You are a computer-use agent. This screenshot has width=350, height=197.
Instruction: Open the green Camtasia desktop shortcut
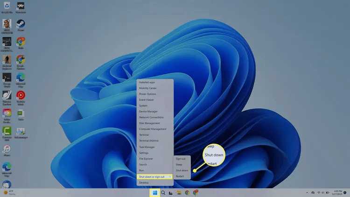tap(7, 131)
